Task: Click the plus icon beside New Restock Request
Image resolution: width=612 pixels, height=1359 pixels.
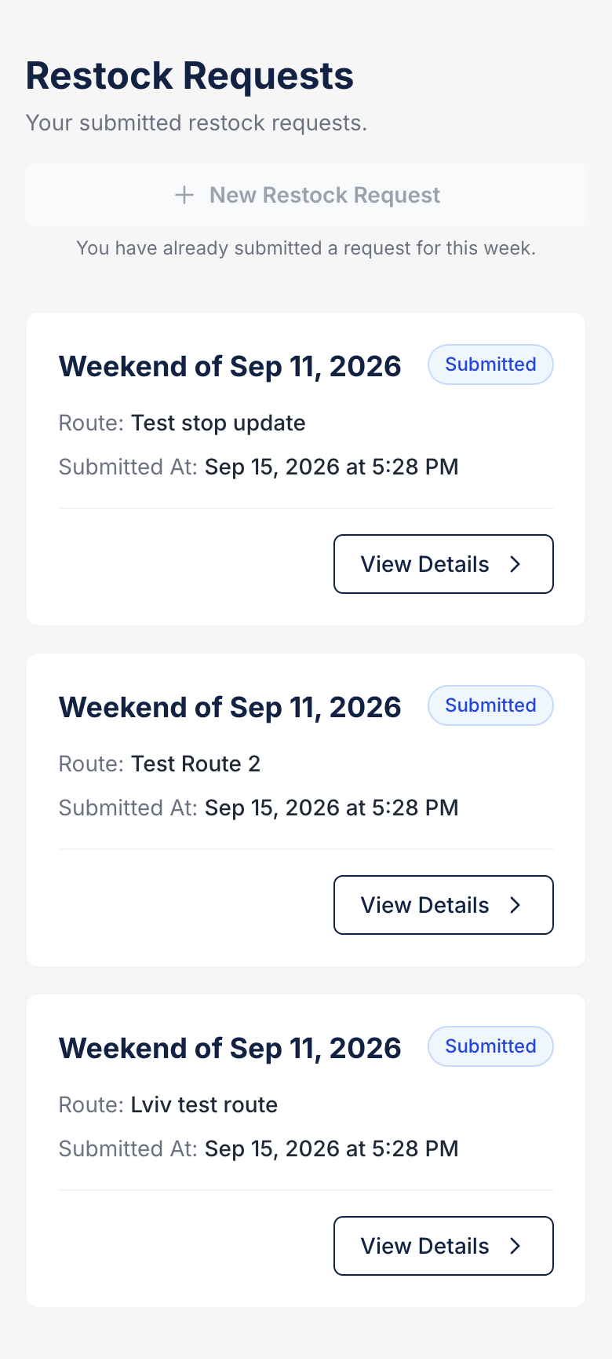Action: (184, 195)
